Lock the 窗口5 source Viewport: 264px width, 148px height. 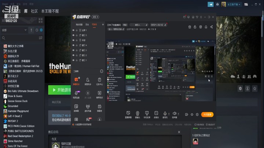77,35
